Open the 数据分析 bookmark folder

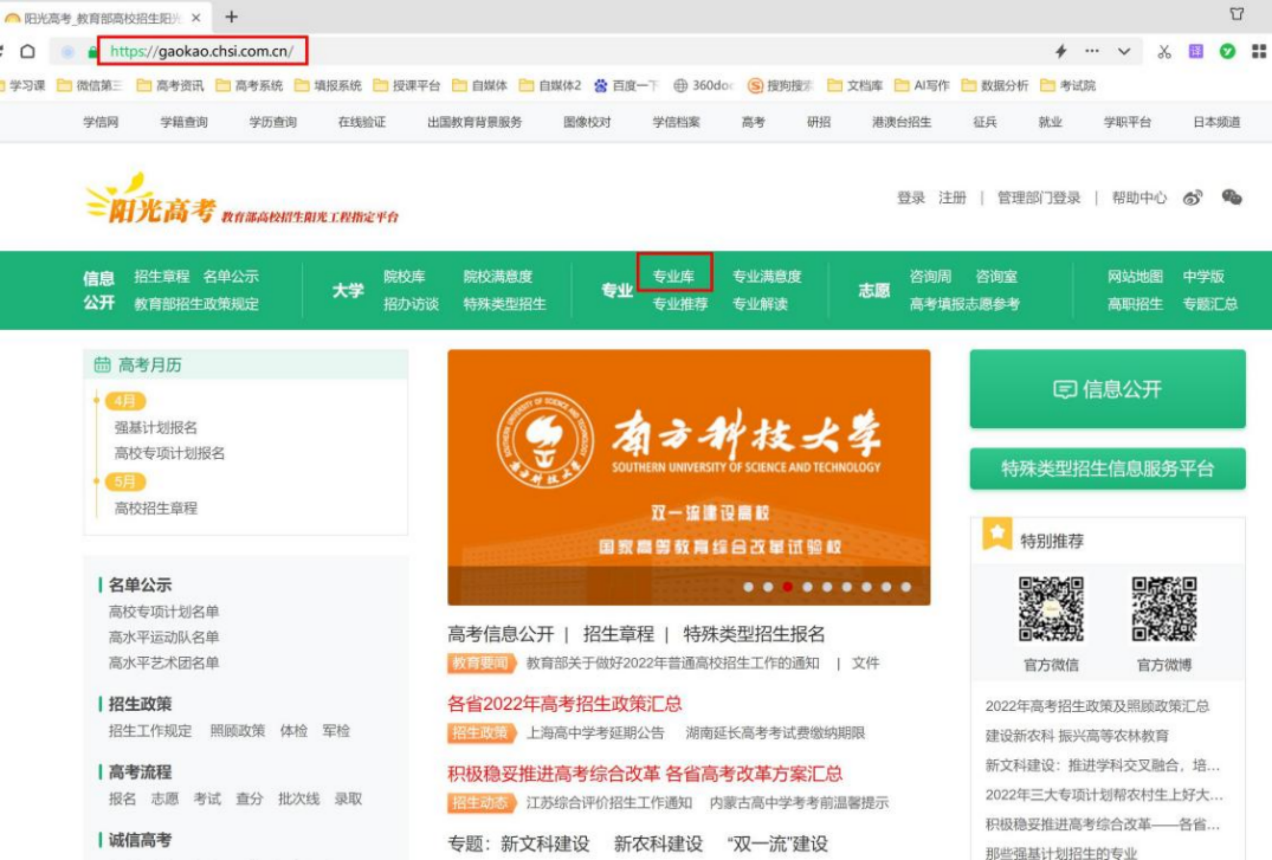[995, 85]
